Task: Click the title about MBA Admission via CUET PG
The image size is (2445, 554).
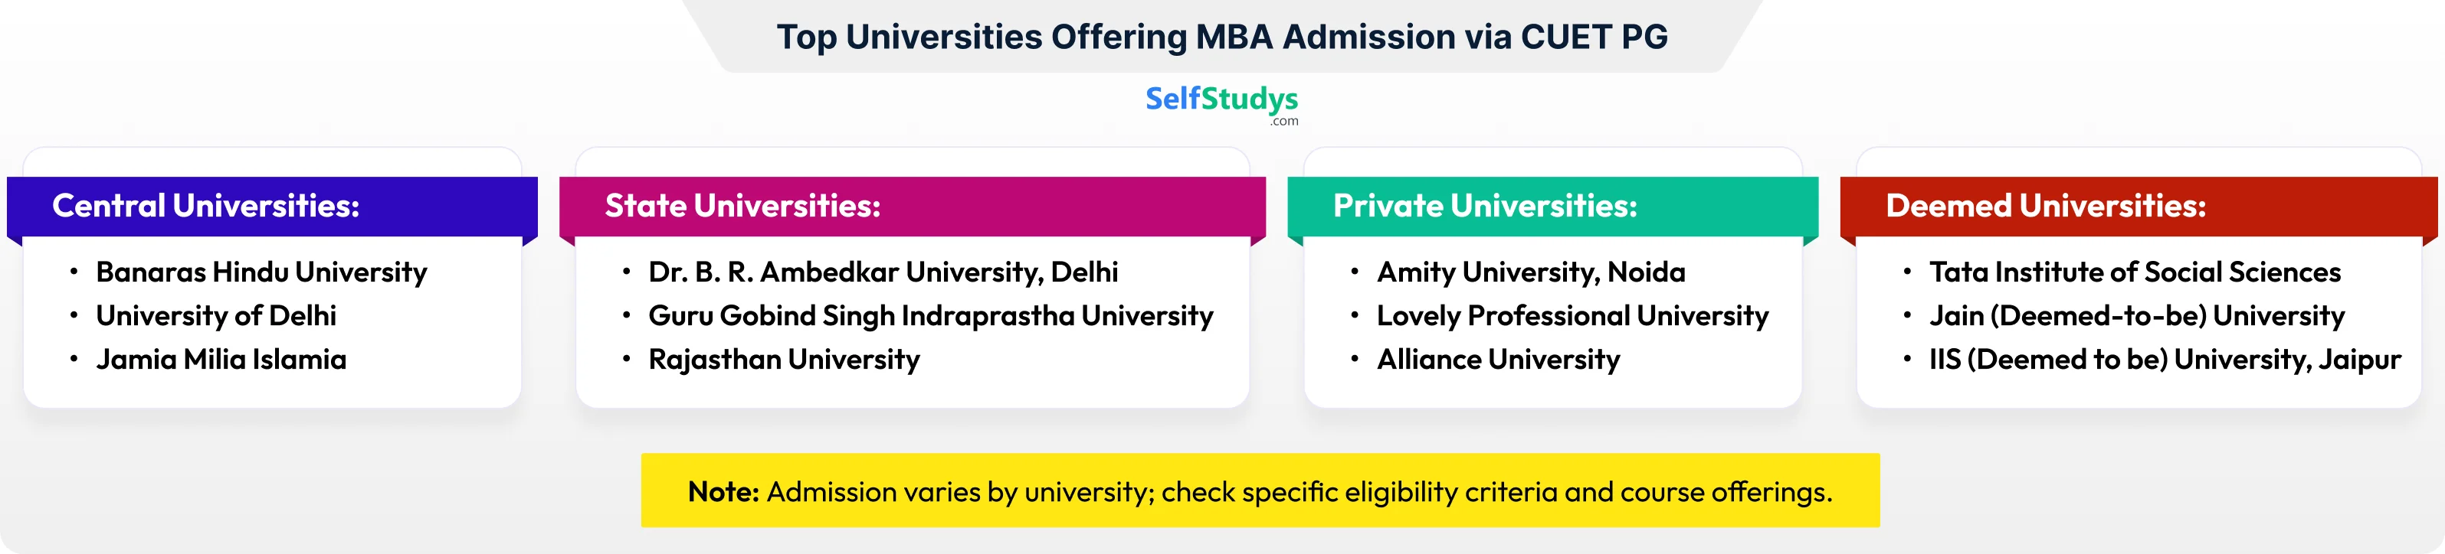Action: [1221, 37]
